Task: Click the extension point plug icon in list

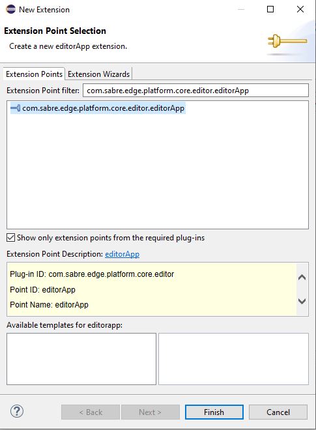Action: pos(16,108)
